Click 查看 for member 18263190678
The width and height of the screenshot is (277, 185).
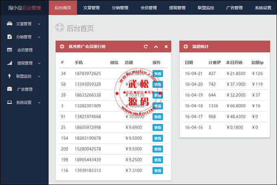[x=158, y=138]
